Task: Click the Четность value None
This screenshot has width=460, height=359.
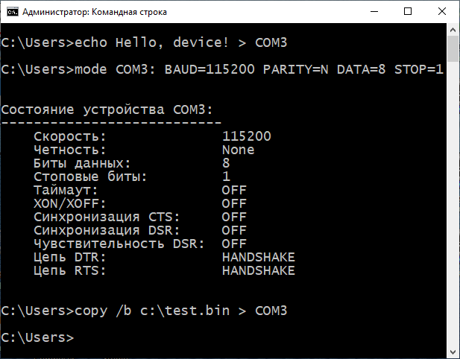Action: pyautogui.click(x=238, y=150)
